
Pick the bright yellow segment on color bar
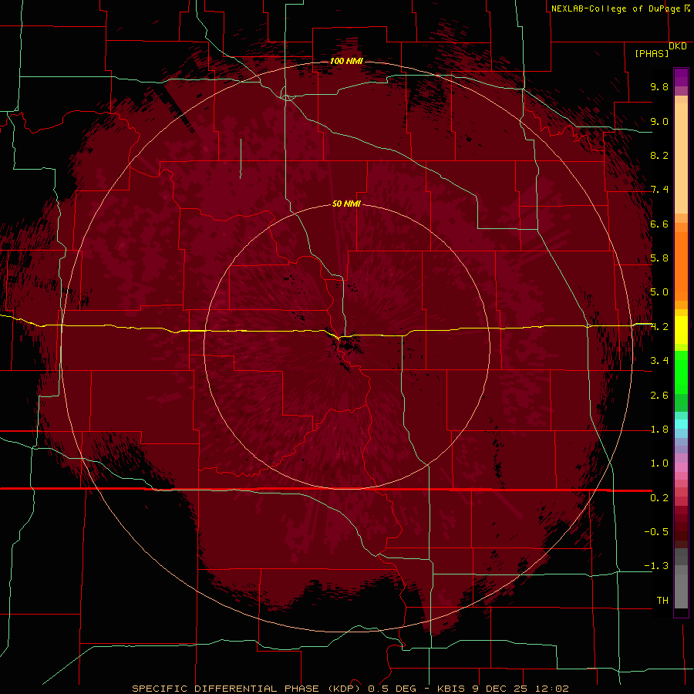click(681, 330)
